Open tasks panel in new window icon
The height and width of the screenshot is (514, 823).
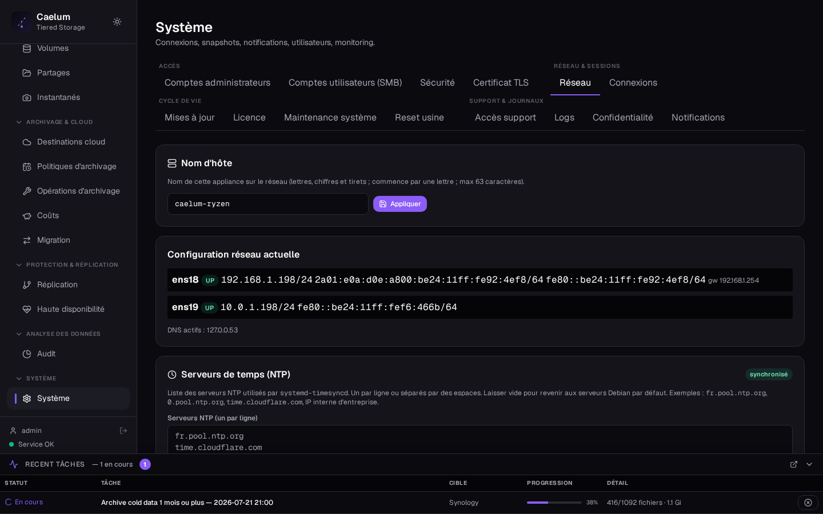(x=794, y=464)
